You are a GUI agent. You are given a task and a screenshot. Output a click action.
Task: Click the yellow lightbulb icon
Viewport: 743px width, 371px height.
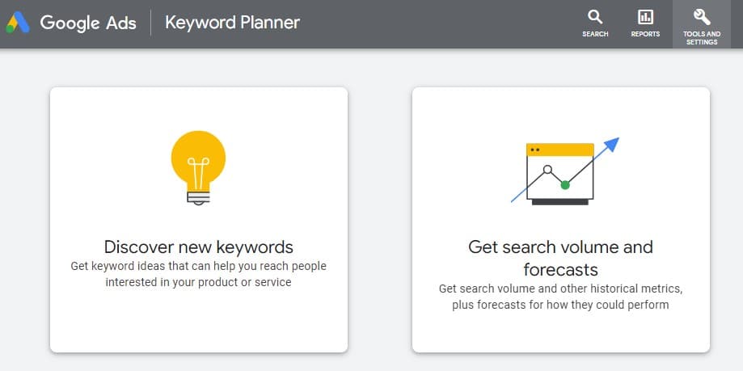coord(198,158)
